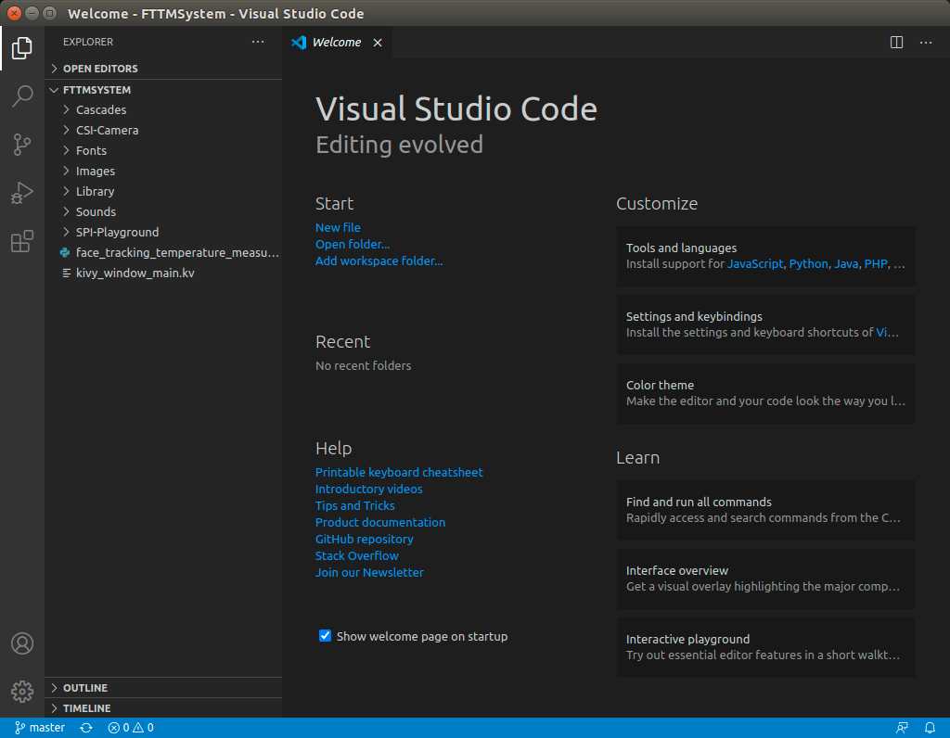Click the master branch status item
This screenshot has width=950, height=738.
tap(40, 728)
